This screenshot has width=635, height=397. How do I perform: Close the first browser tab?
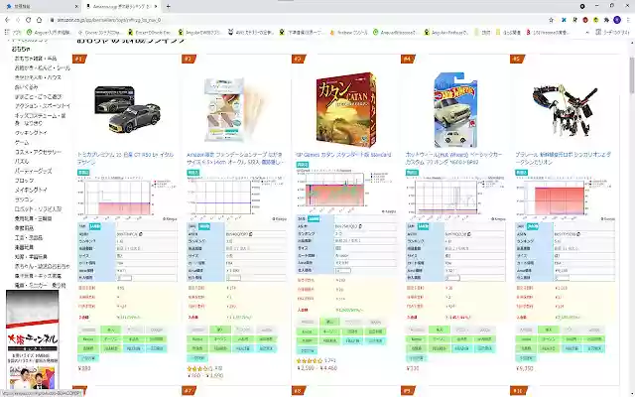[76, 7]
